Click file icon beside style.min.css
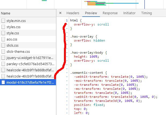The image size is (166, 115). 3,21
